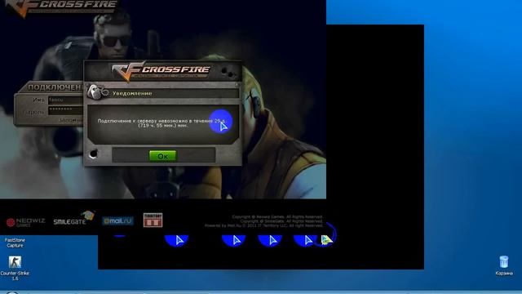Click the green Ok button
The width and height of the screenshot is (522, 294).
(x=163, y=156)
